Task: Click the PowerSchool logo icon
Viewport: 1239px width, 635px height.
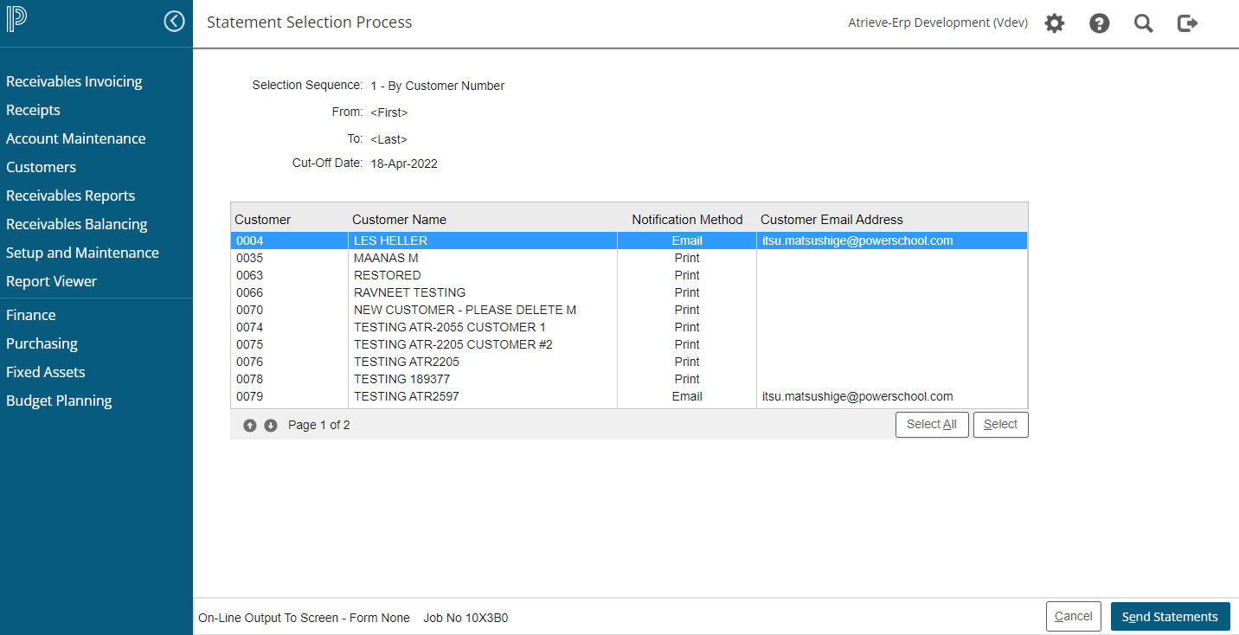Action: point(16,20)
